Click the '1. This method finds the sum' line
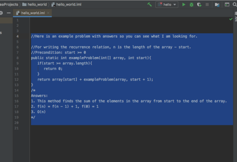The width and height of the screenshot is (237, 162). click(x=129, y=101)
